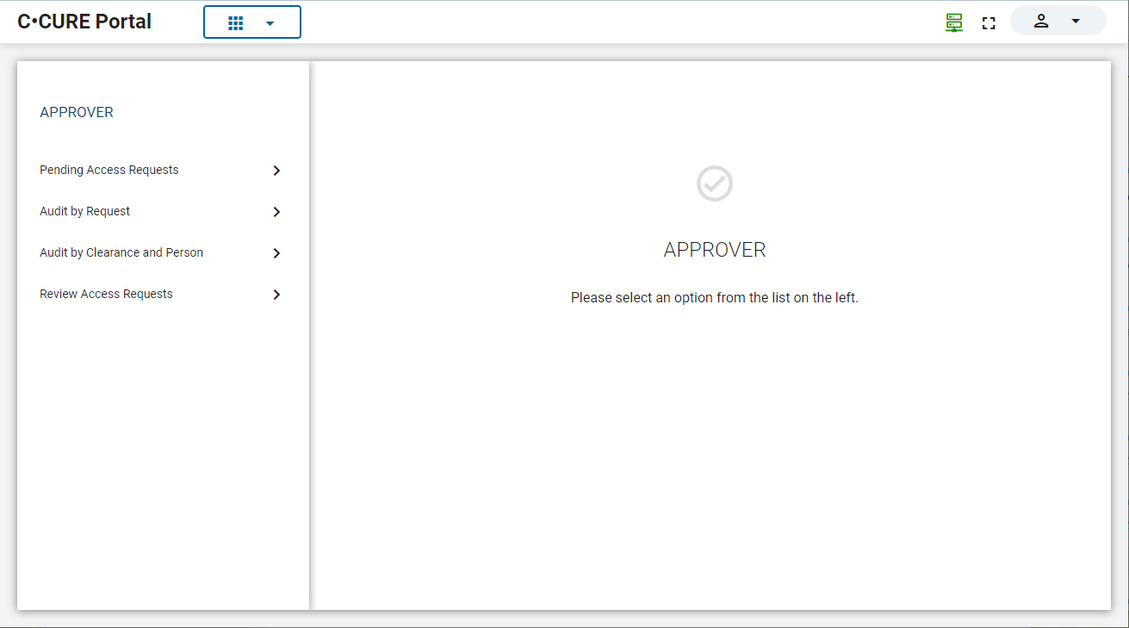Open Audit by Request

pos(162,211)
